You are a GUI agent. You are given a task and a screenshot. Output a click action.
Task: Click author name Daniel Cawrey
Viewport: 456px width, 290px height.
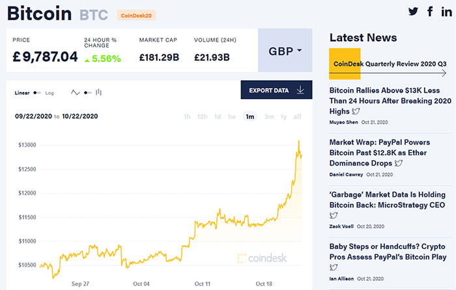[x=346, y=175]
